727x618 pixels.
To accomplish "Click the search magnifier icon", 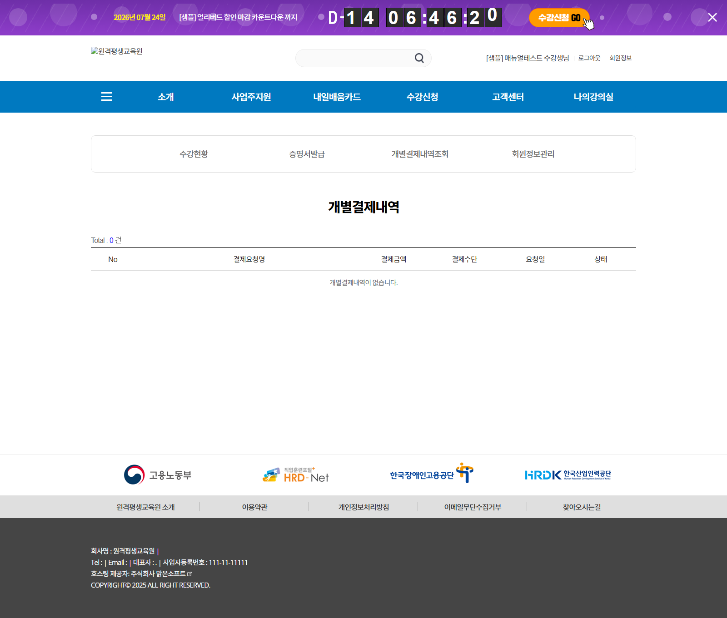I will 419,58.
